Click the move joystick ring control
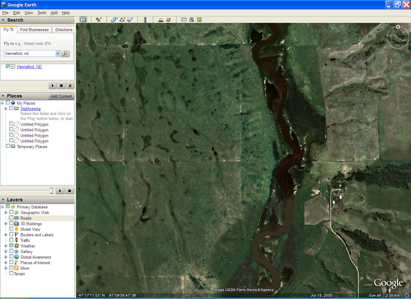 (398, 61)
